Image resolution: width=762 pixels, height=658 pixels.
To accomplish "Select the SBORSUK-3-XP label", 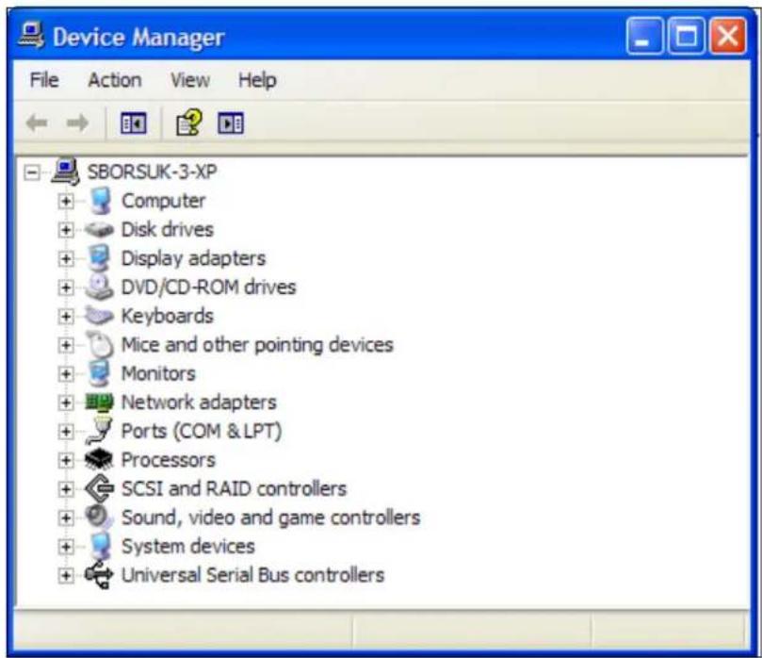I will [152, 172].
